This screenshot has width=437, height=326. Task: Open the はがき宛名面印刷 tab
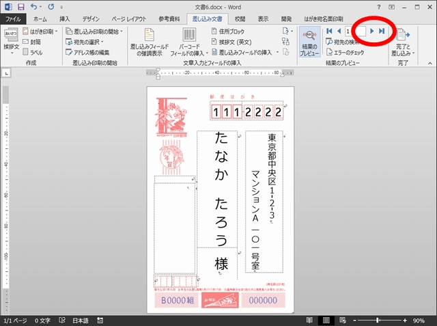tap(323, 18)
